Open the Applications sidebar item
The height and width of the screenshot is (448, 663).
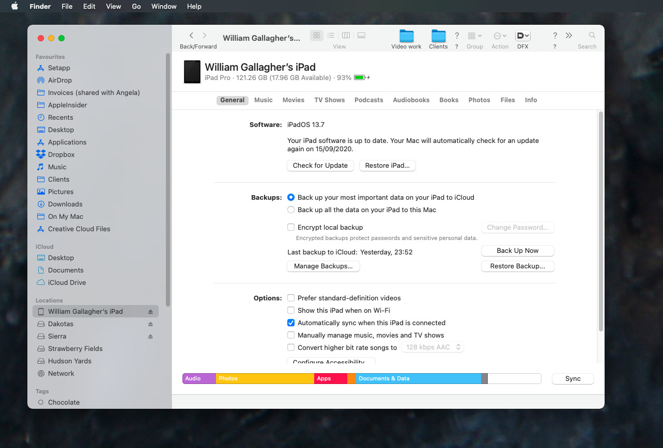(67, 142)
